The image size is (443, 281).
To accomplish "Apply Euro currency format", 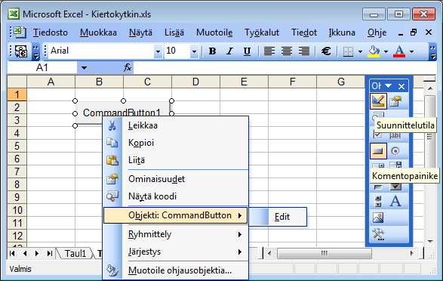I will click(x=326, y=51).
